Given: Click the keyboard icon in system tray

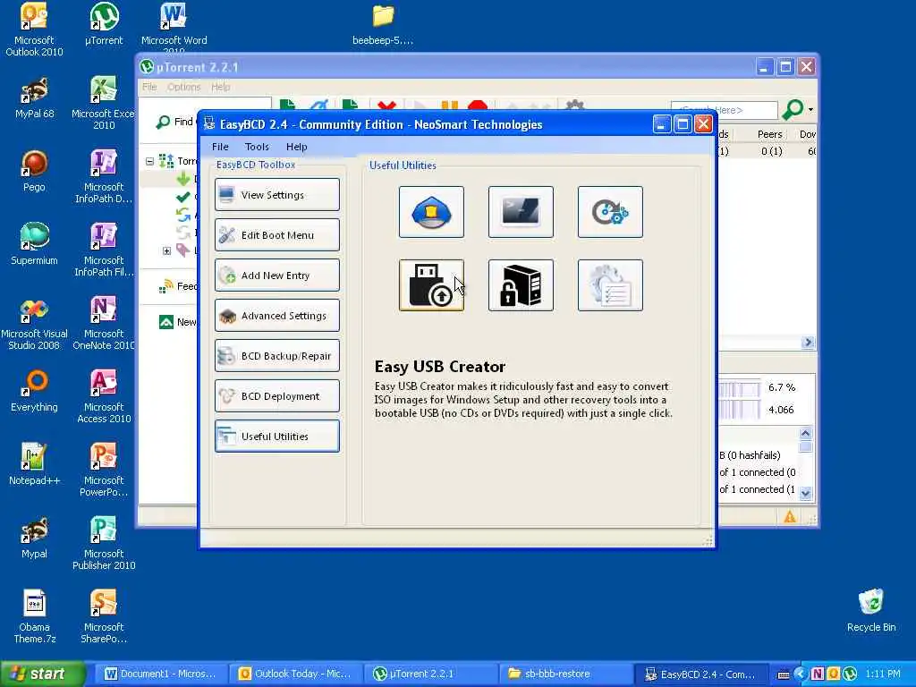Looking at the screenshot, I should pyautogui.click(x=784, y=674).
